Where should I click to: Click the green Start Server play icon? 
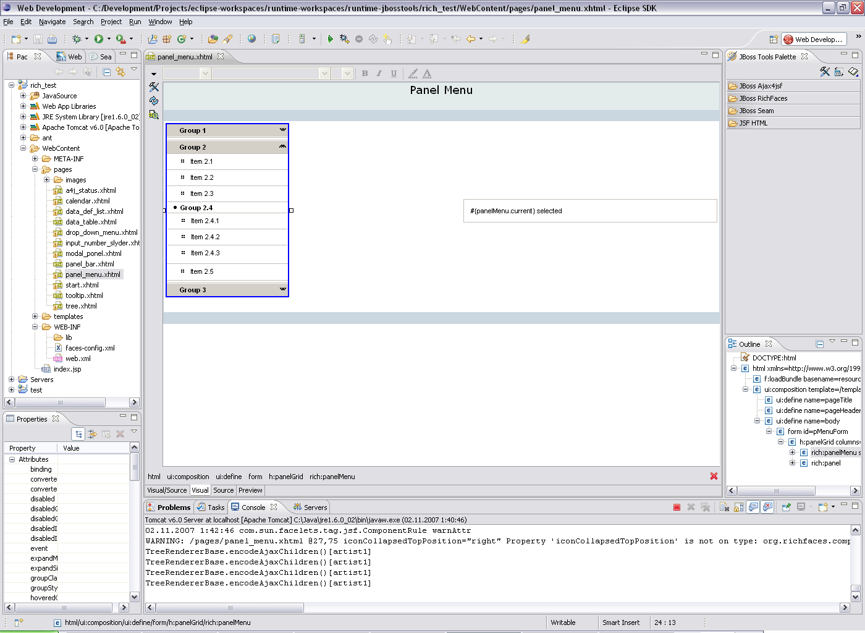[330, 39]
